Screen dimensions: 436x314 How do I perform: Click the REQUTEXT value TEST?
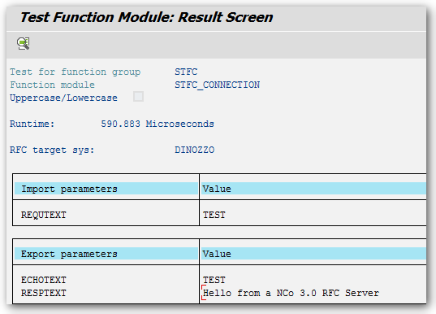(214, 215)
